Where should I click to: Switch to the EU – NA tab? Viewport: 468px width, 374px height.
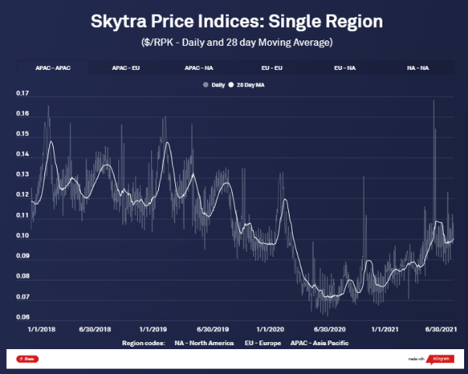346,68
